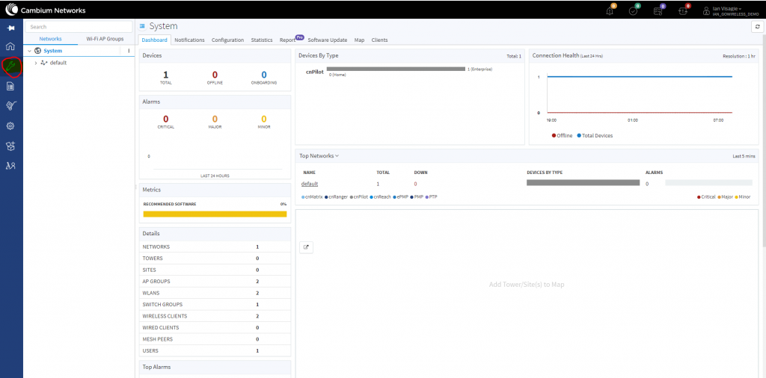Click the green wrench icon circled in red
This screenshot has width=766, height=378.
[11, 67]
